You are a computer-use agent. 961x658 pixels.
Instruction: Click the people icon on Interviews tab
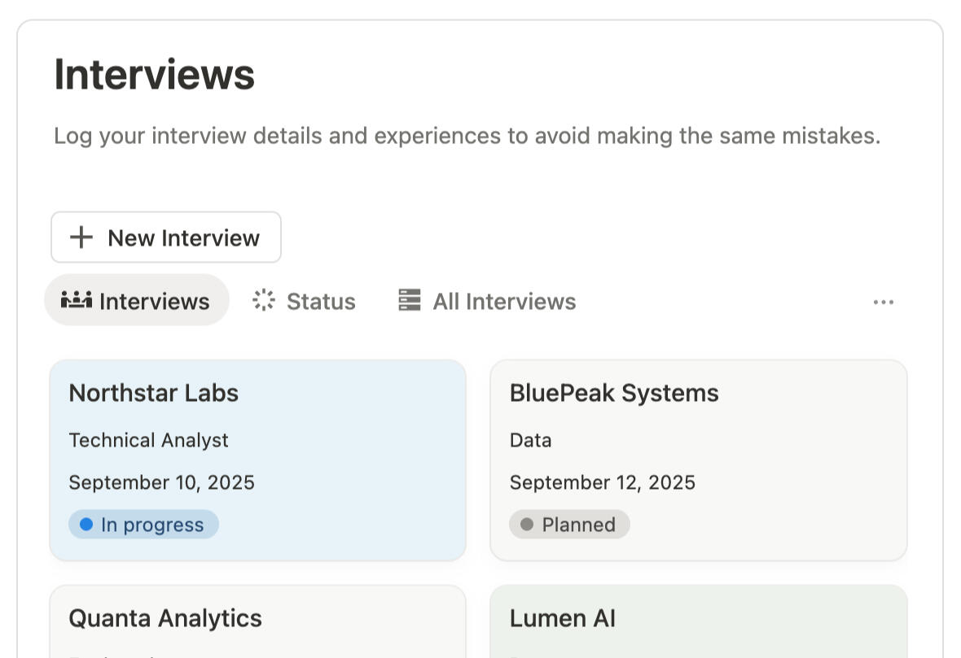pyautogui.click(x=77, y=301)
